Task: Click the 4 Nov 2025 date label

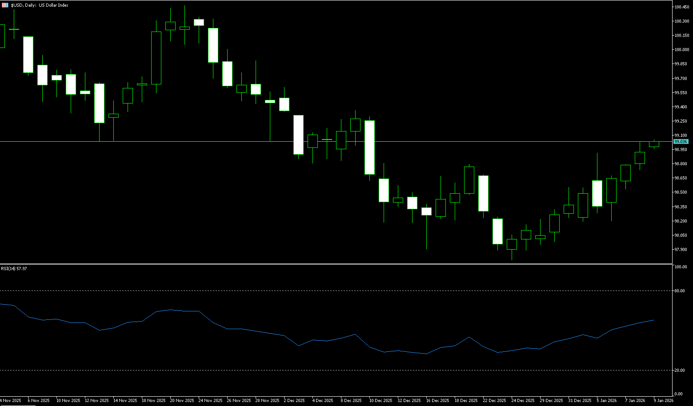Action: point(11,401)
